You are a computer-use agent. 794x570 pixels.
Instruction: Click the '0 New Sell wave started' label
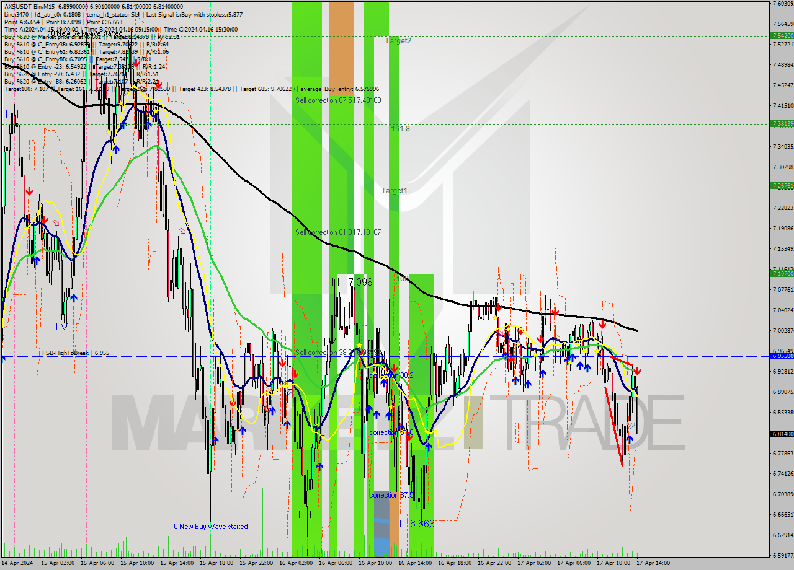point(87,34)
